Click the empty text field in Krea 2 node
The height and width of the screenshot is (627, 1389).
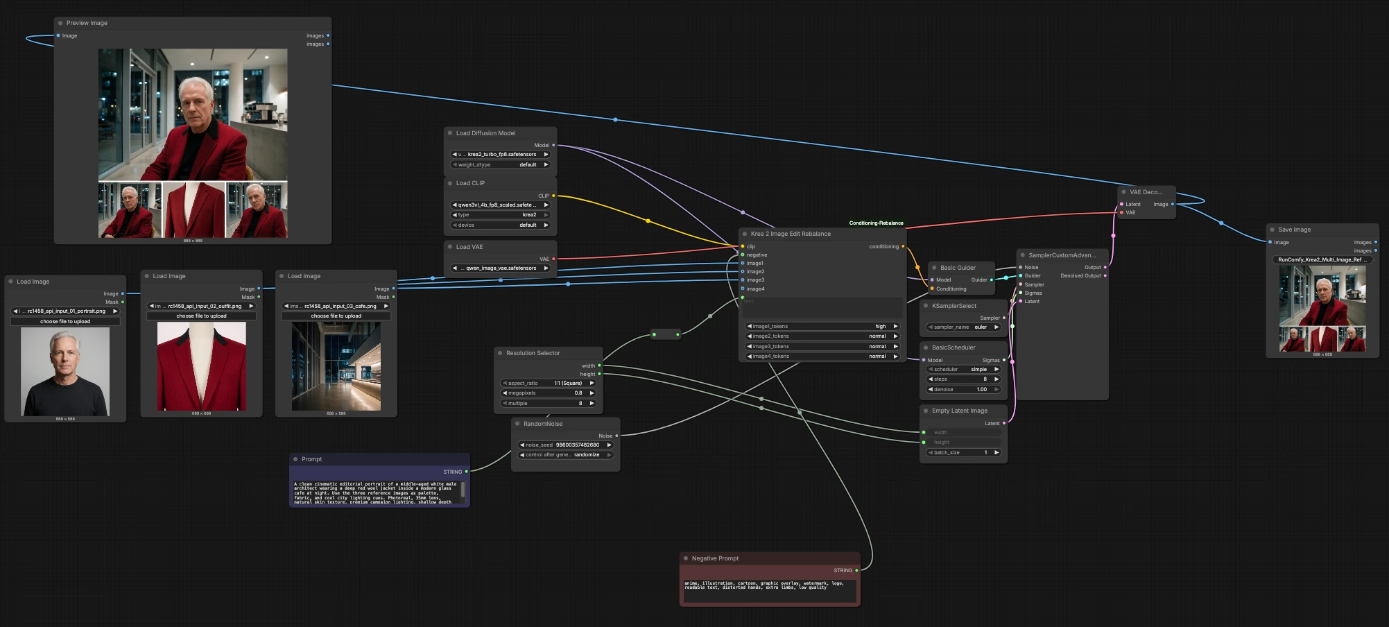pos(822,309)
